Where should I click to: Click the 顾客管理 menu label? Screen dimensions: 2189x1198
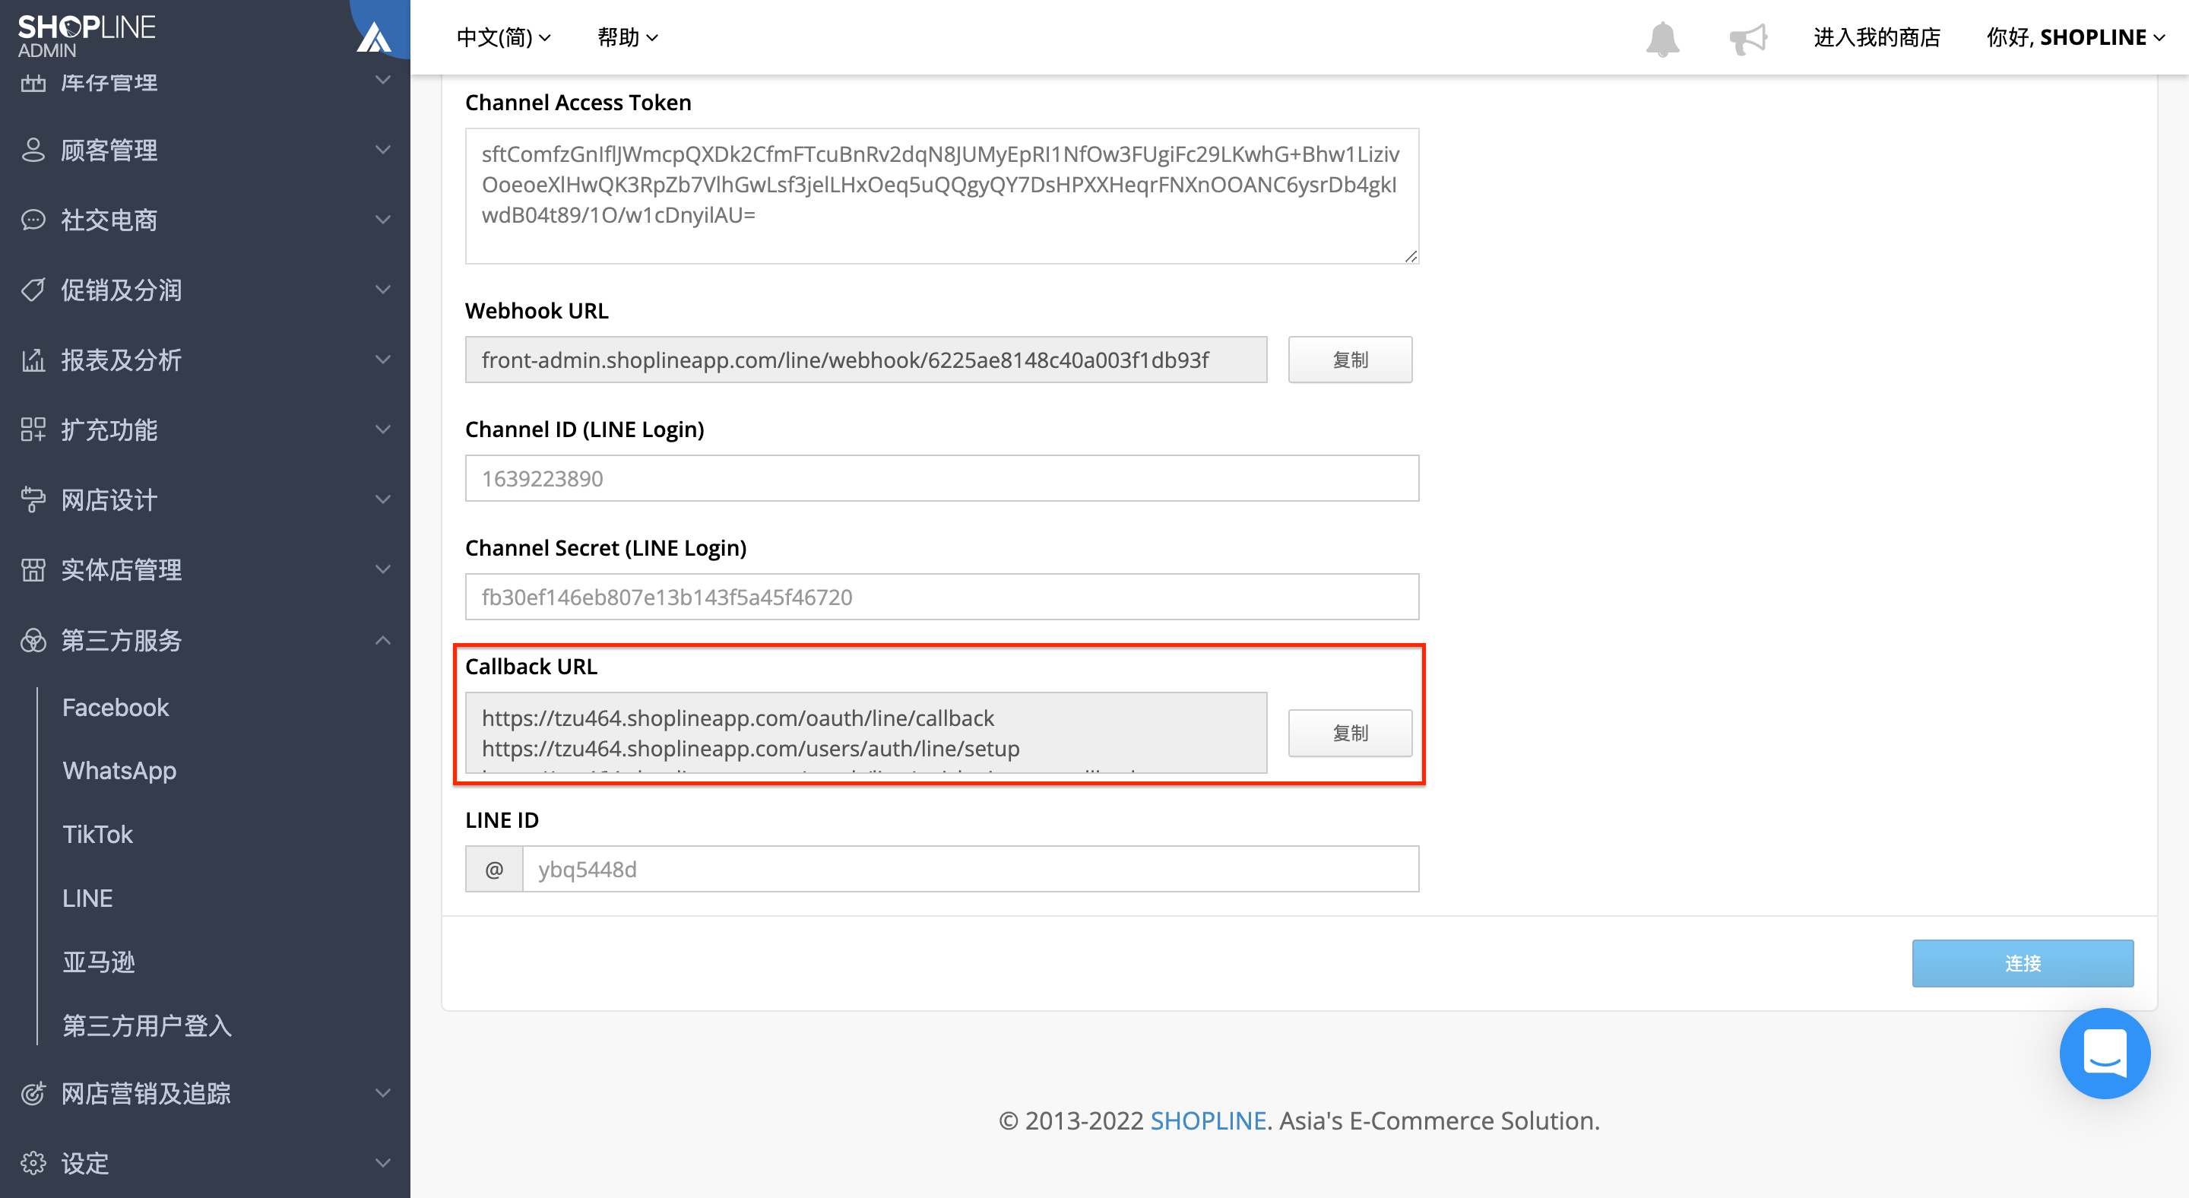tap(109, 151)
